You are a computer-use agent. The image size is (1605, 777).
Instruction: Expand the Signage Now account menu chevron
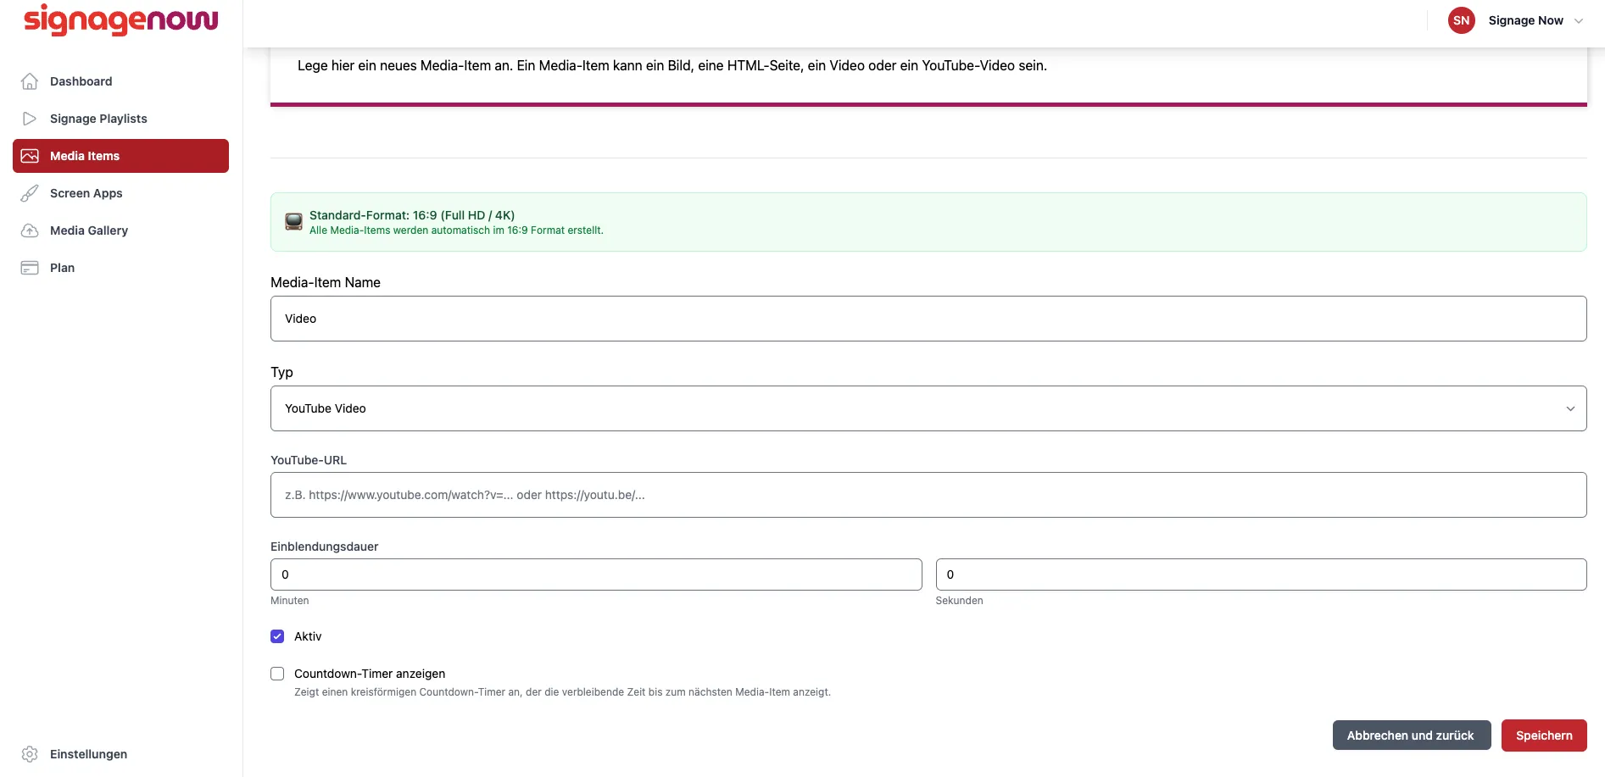pos(1579,21)
